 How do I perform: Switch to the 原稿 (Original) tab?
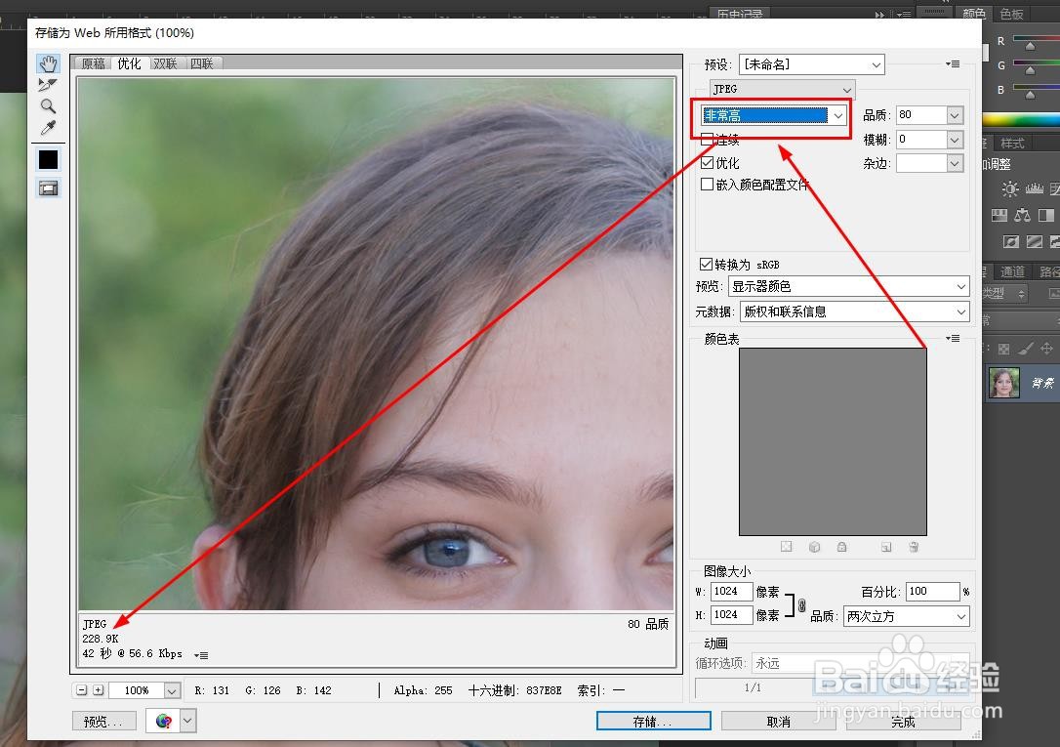click(x=92, y=62)
